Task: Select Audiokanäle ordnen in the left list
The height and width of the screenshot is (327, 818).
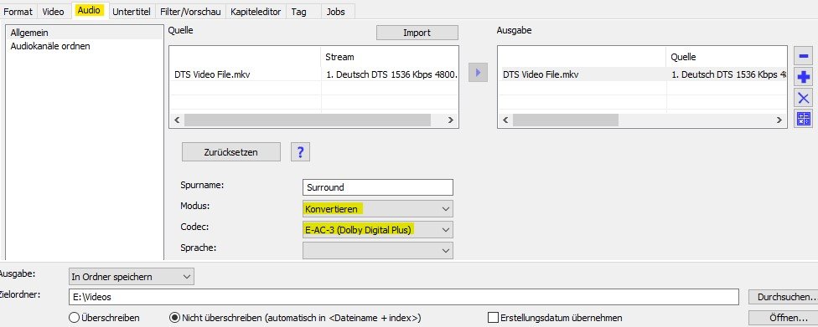Action: point(84,46)
